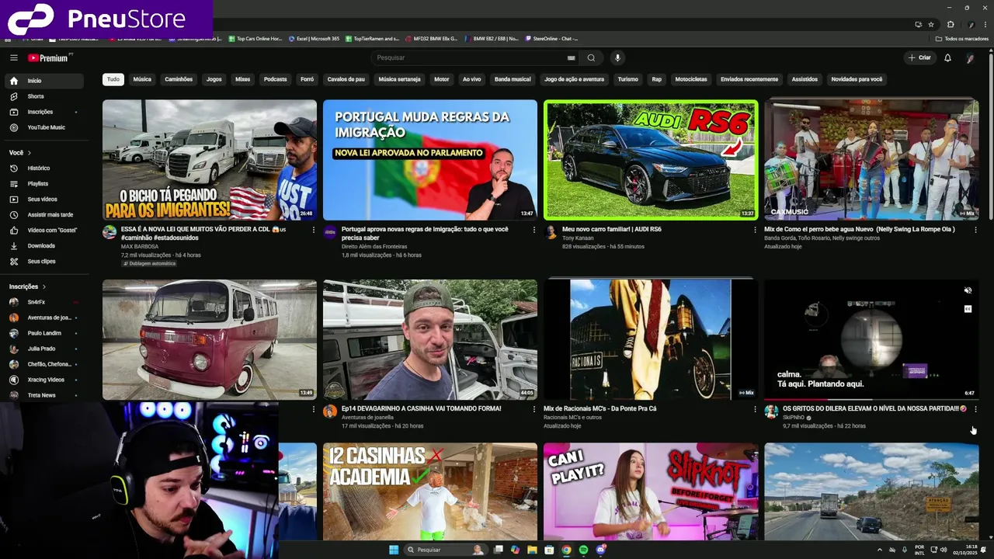Open Todos os marcadores bookmarks folder

tap(962, 39)
